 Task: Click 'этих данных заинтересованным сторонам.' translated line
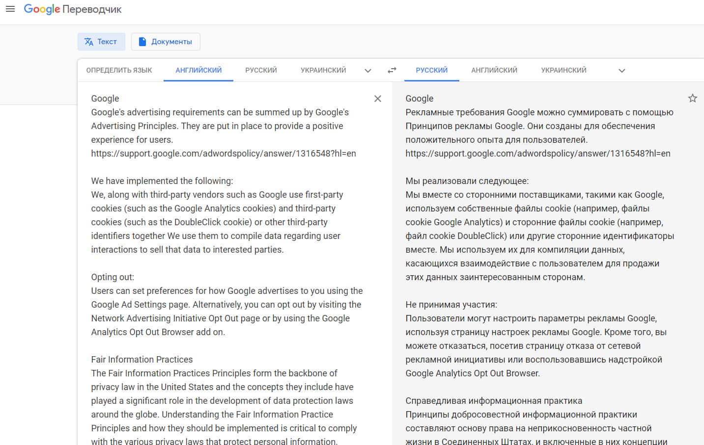tap(495, 277)
